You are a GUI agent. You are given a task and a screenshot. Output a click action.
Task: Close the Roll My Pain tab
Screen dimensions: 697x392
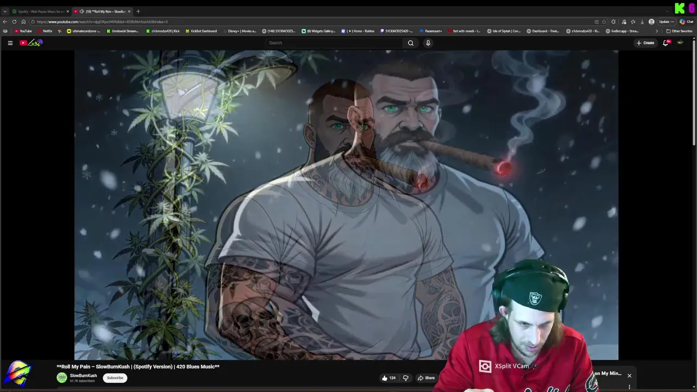(129, 11)
